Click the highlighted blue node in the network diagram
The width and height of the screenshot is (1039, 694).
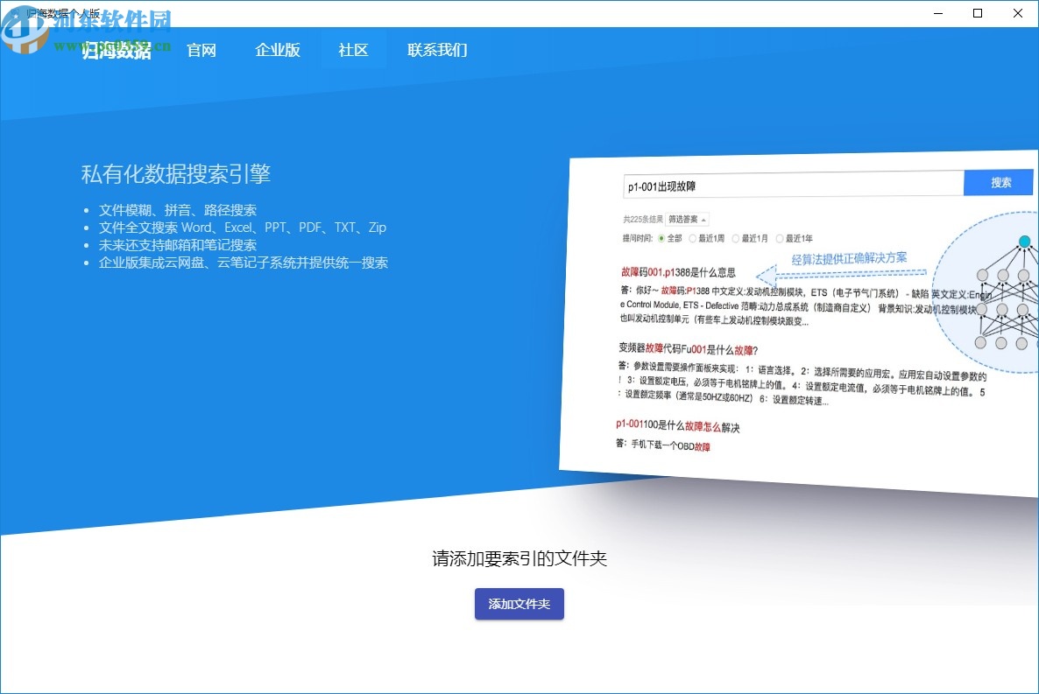pos(1024,242)
